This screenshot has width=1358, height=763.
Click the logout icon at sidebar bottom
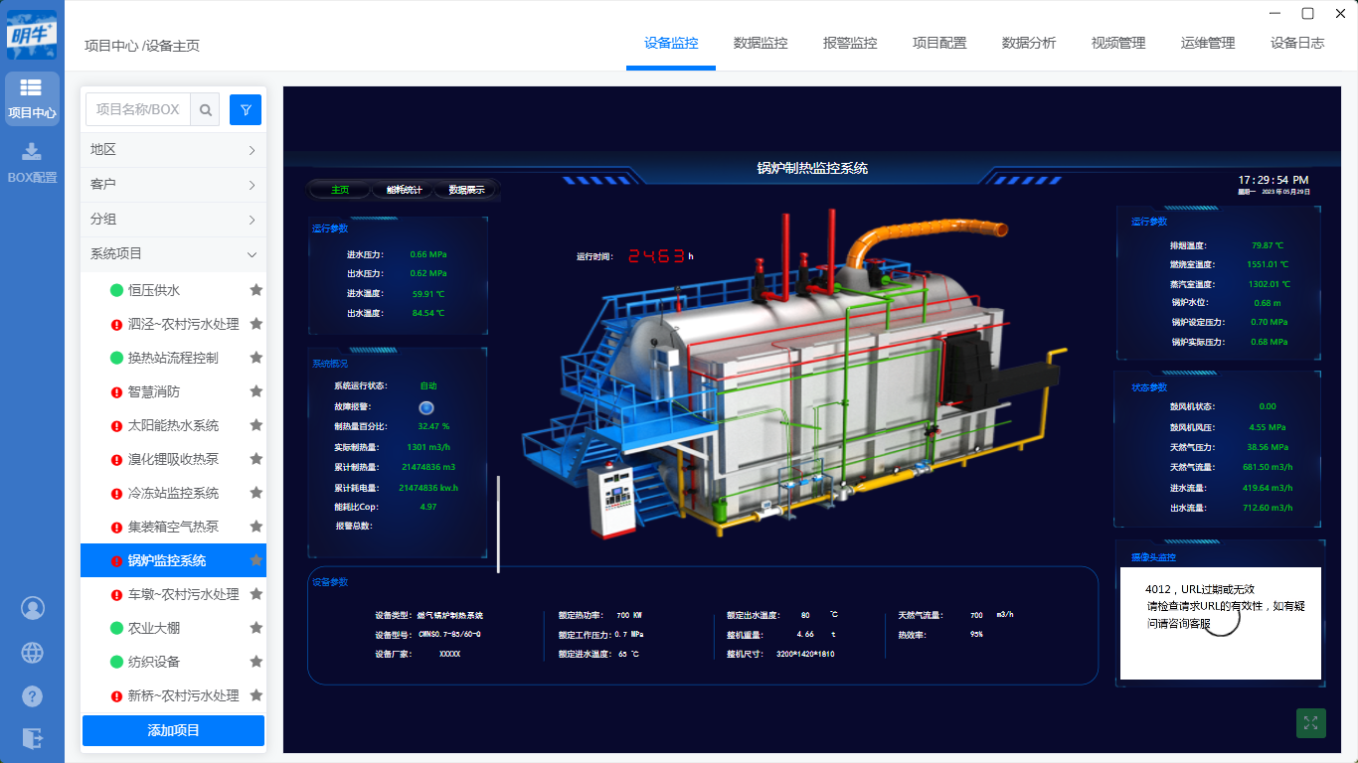(x=33, y=738)
